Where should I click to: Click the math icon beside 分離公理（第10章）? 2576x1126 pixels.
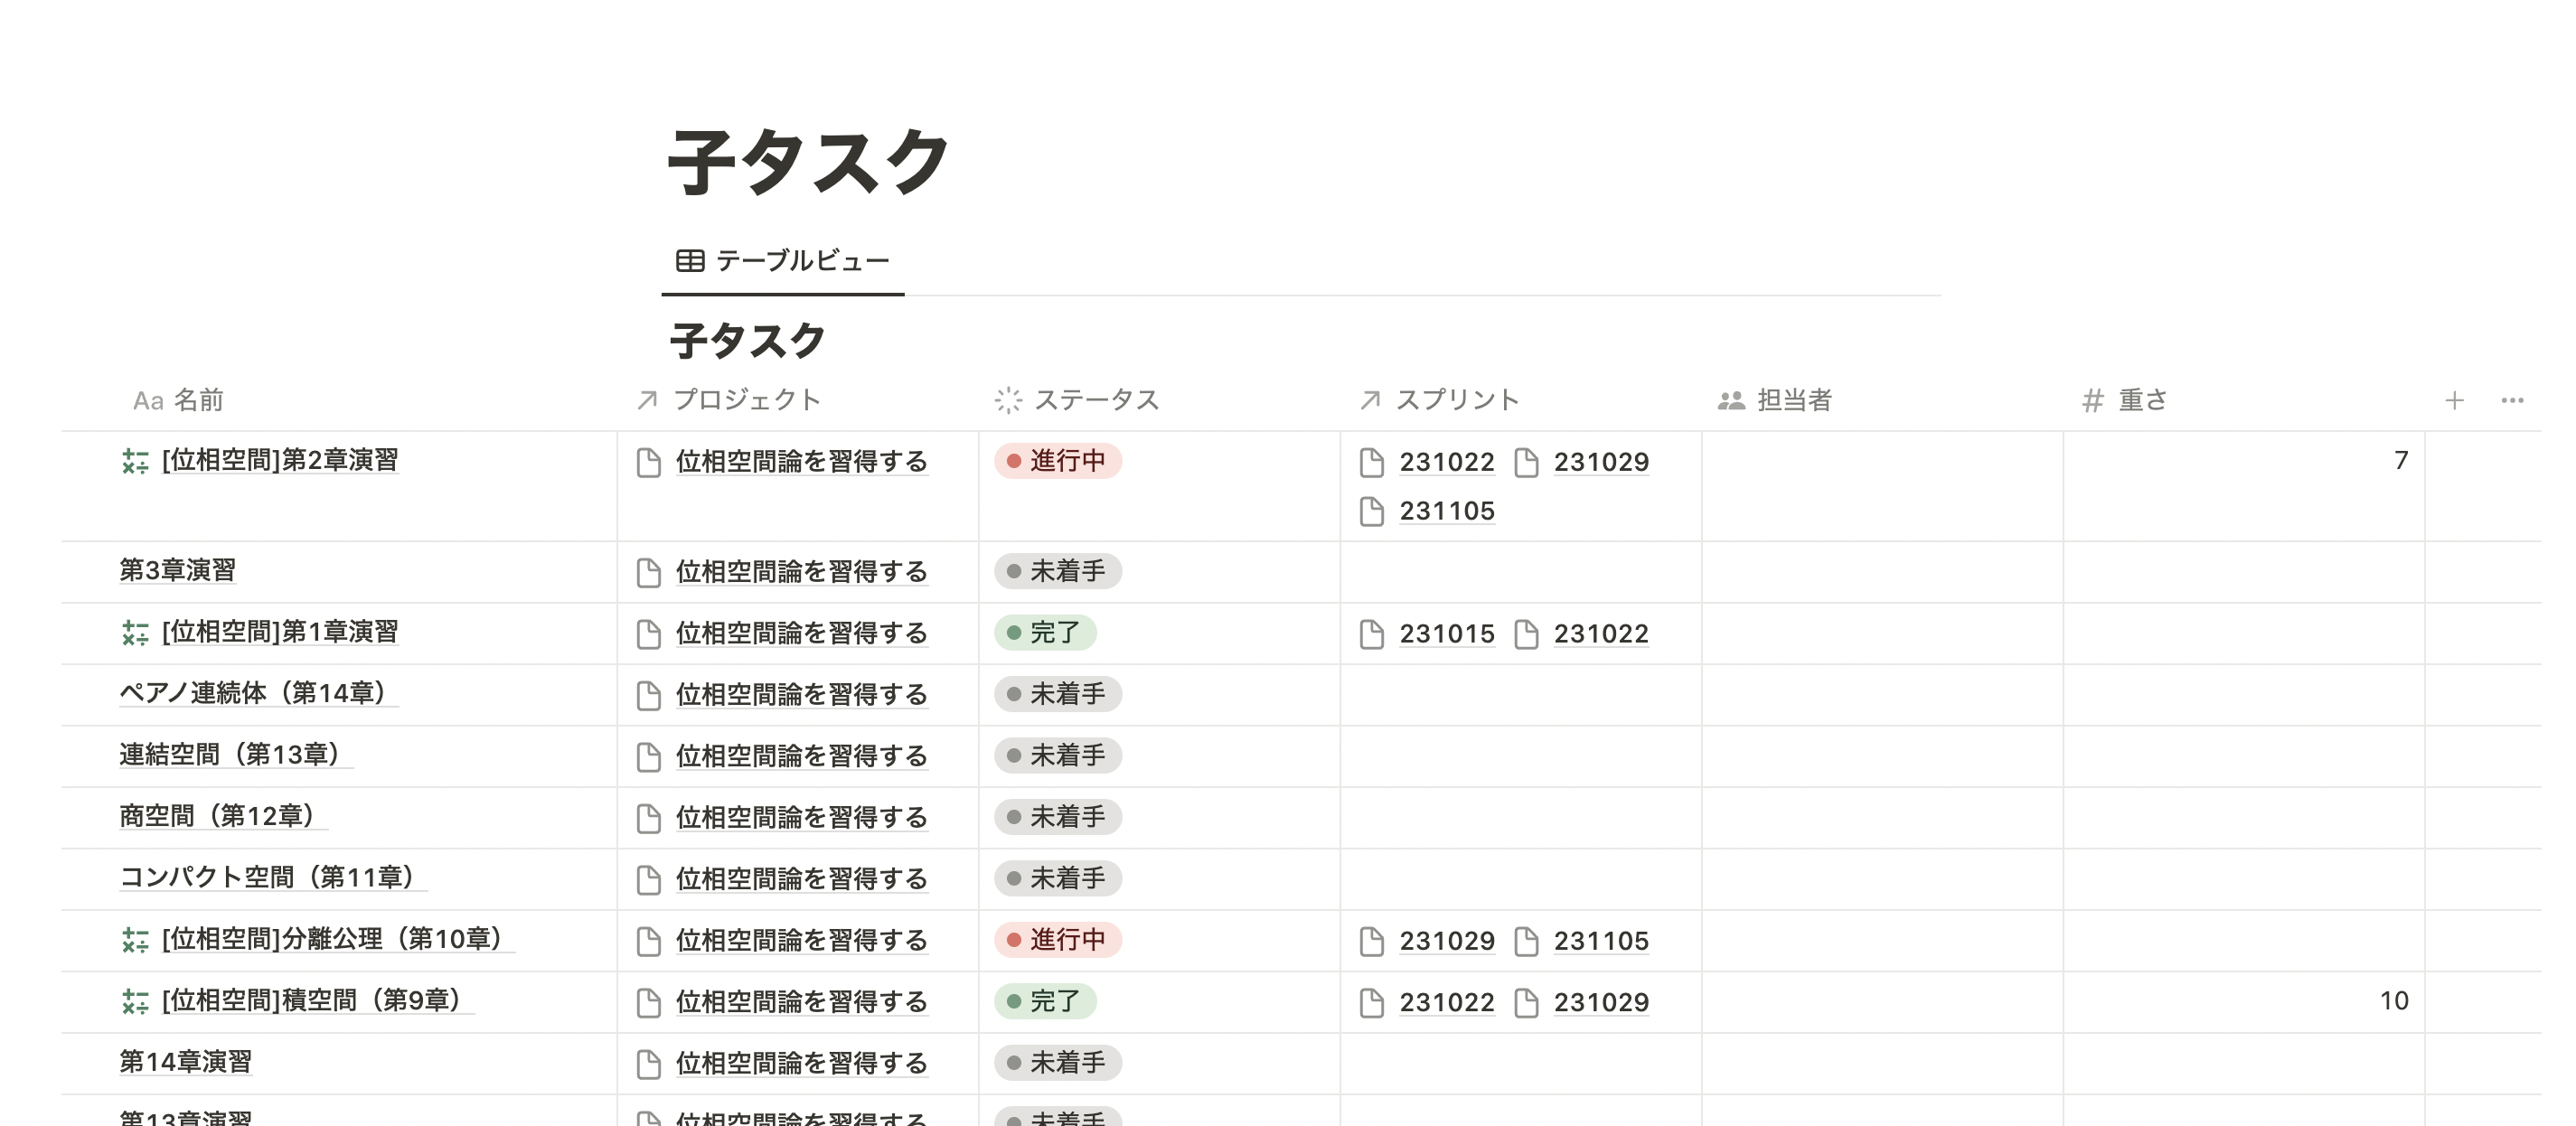135,940
